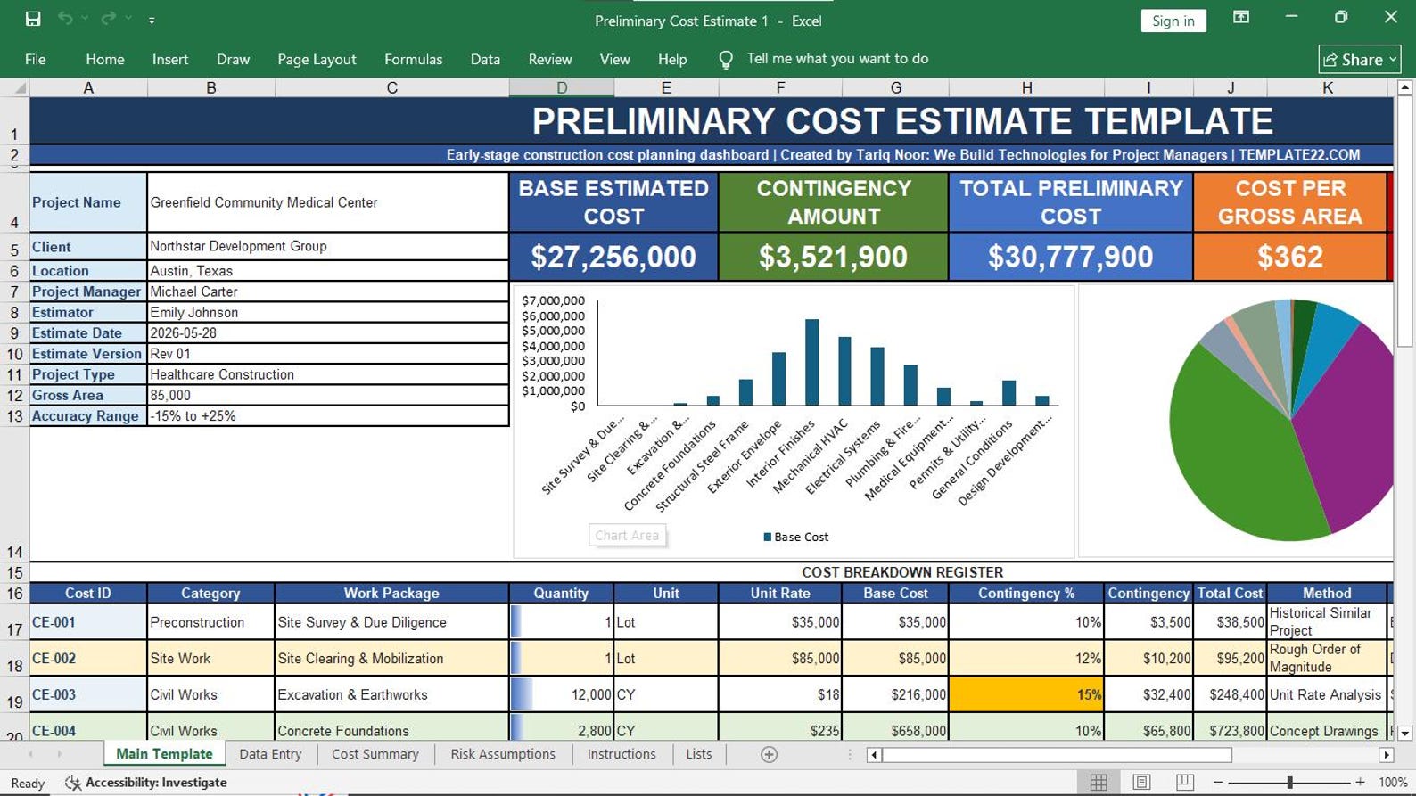Switch to the Instructions sheet tab
This screenshot has width=1416, height=796.
click(622, 754)
